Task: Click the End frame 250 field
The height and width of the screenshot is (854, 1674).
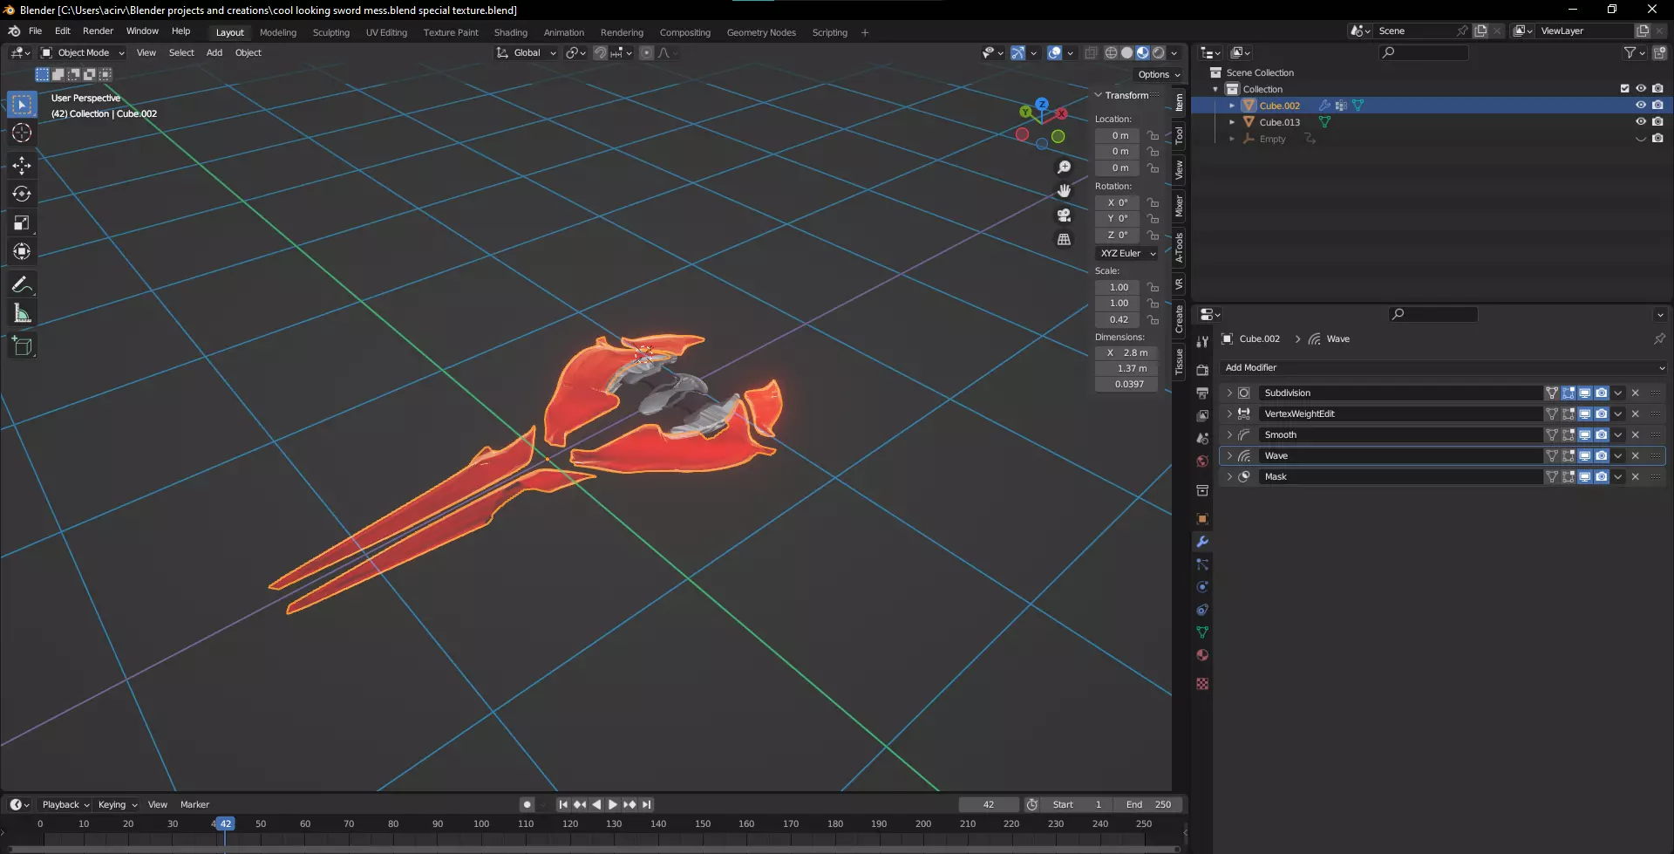Action: click(x=1149, y=804)
